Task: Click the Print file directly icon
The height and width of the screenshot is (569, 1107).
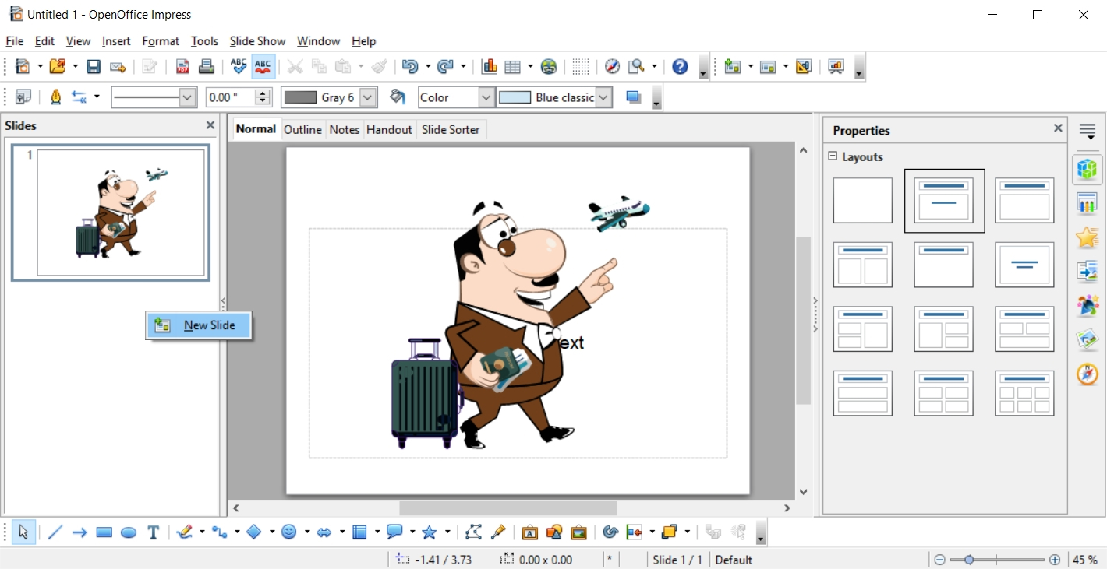Action: (206, 67)
